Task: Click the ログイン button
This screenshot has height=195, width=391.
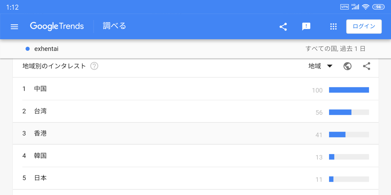Action: click(364, 26)
